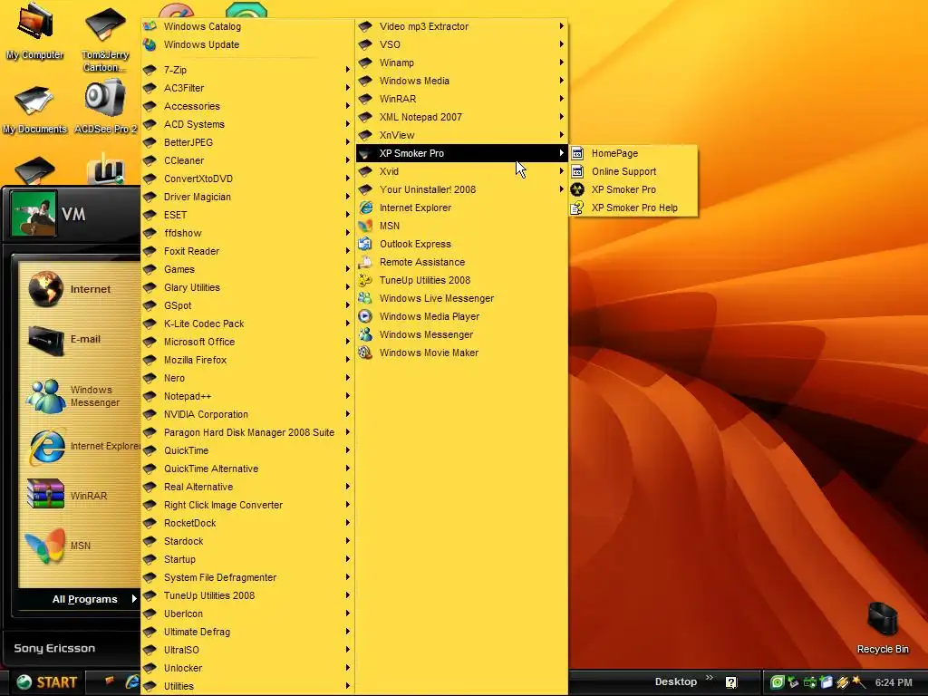928x696 pixels.
Task: Open the XML Notepad 2007 folder
Action: click(461, 117)
